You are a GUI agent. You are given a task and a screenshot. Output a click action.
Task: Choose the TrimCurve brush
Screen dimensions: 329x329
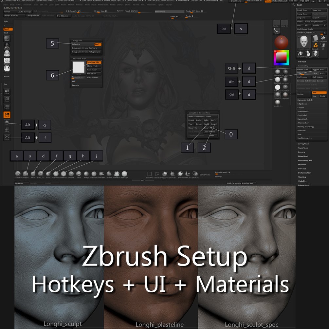[188, 174]
